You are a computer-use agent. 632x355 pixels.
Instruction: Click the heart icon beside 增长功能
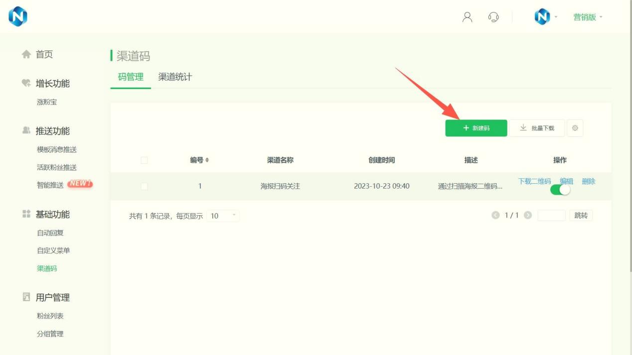tap(26, 83)
